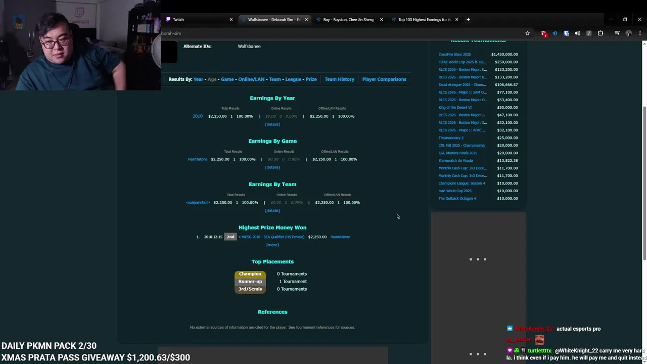Close the Twitch tab
647x364 pixels.
click(x=231, y=20)
